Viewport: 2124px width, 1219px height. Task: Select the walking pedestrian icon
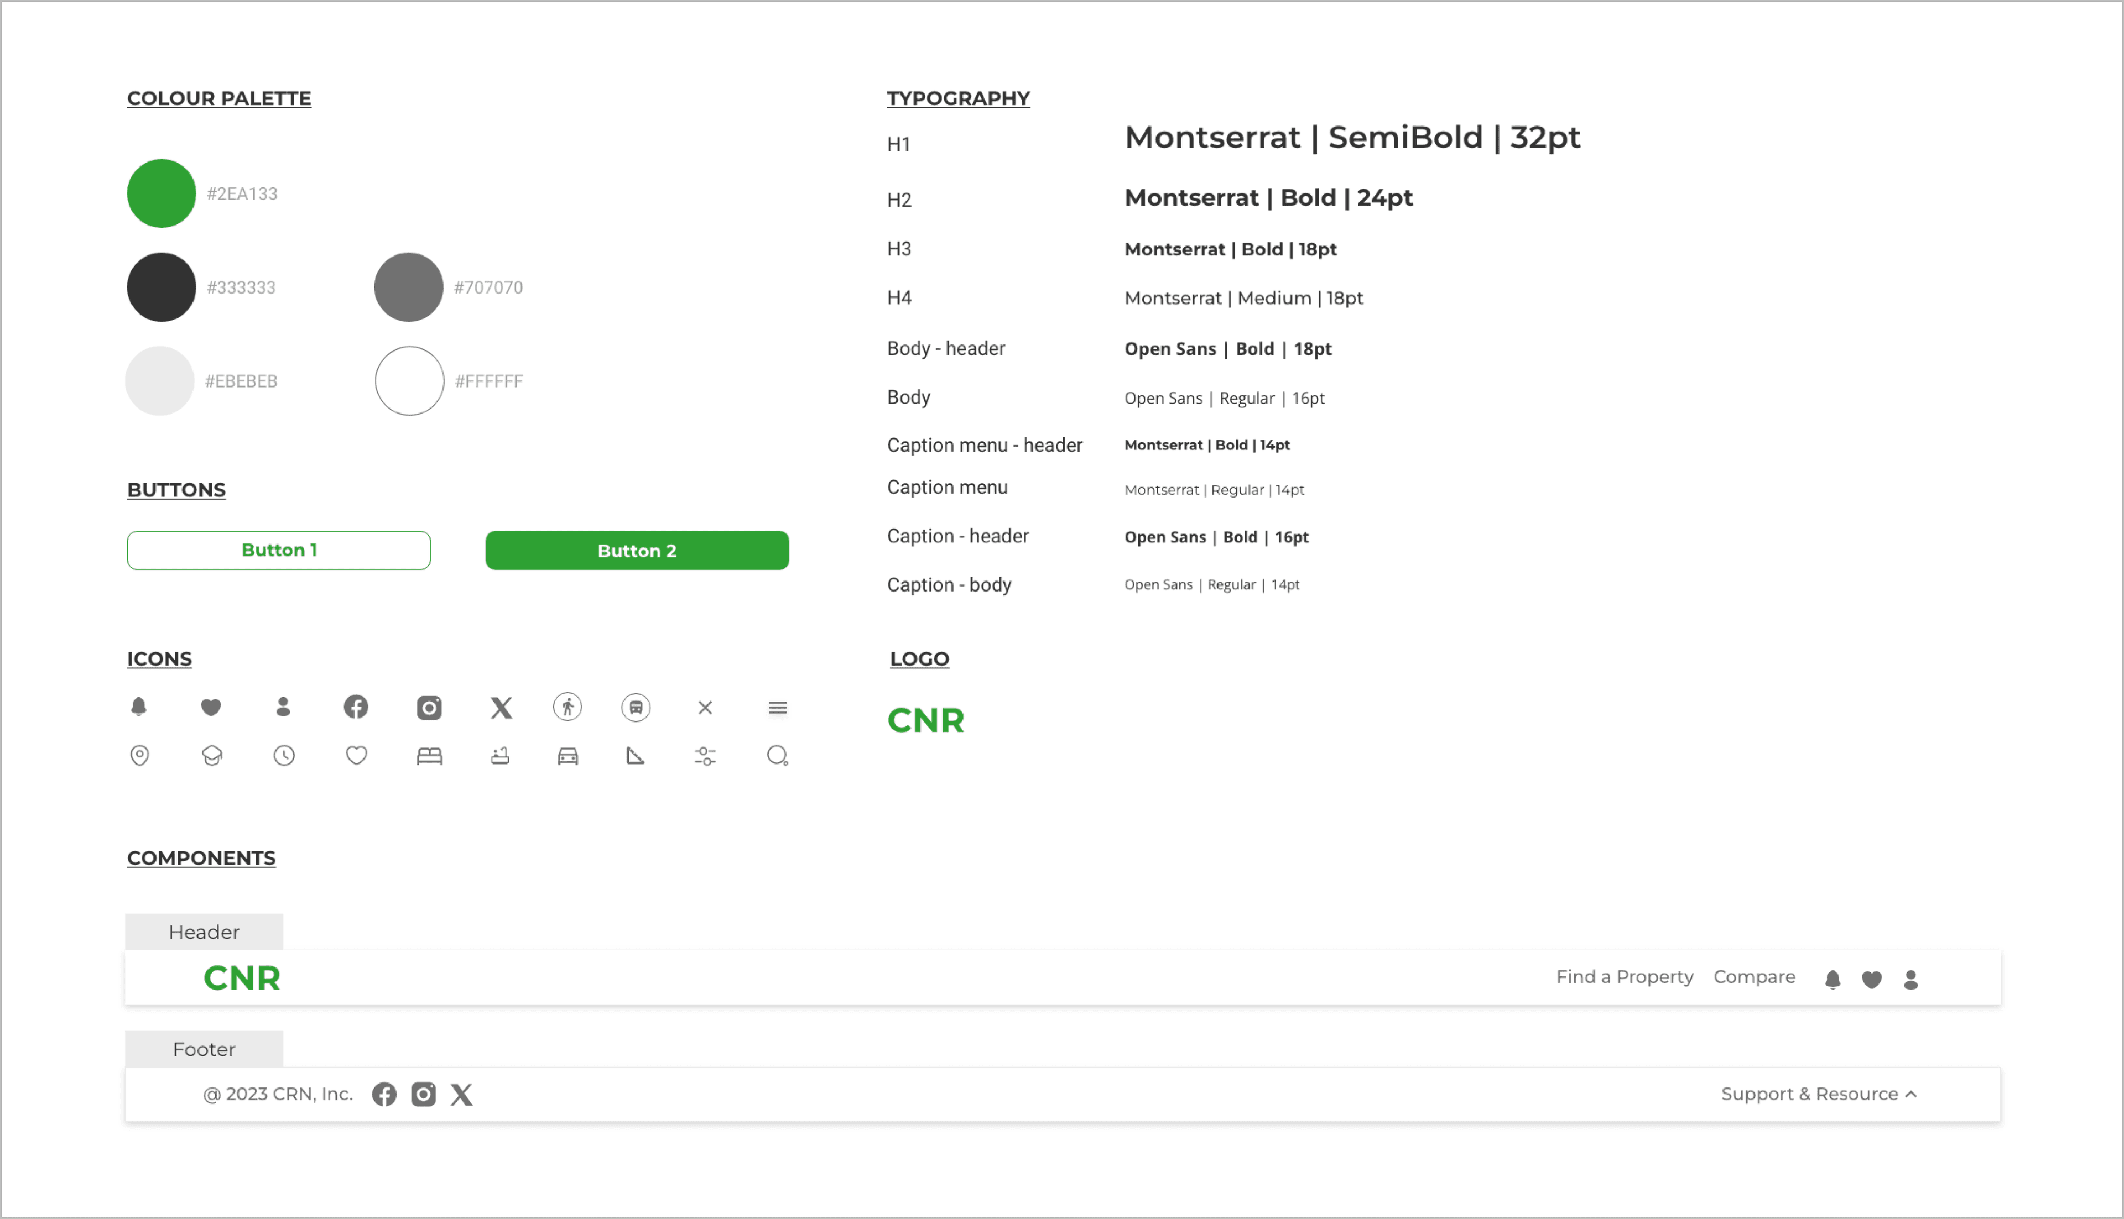tap(568, 708)
